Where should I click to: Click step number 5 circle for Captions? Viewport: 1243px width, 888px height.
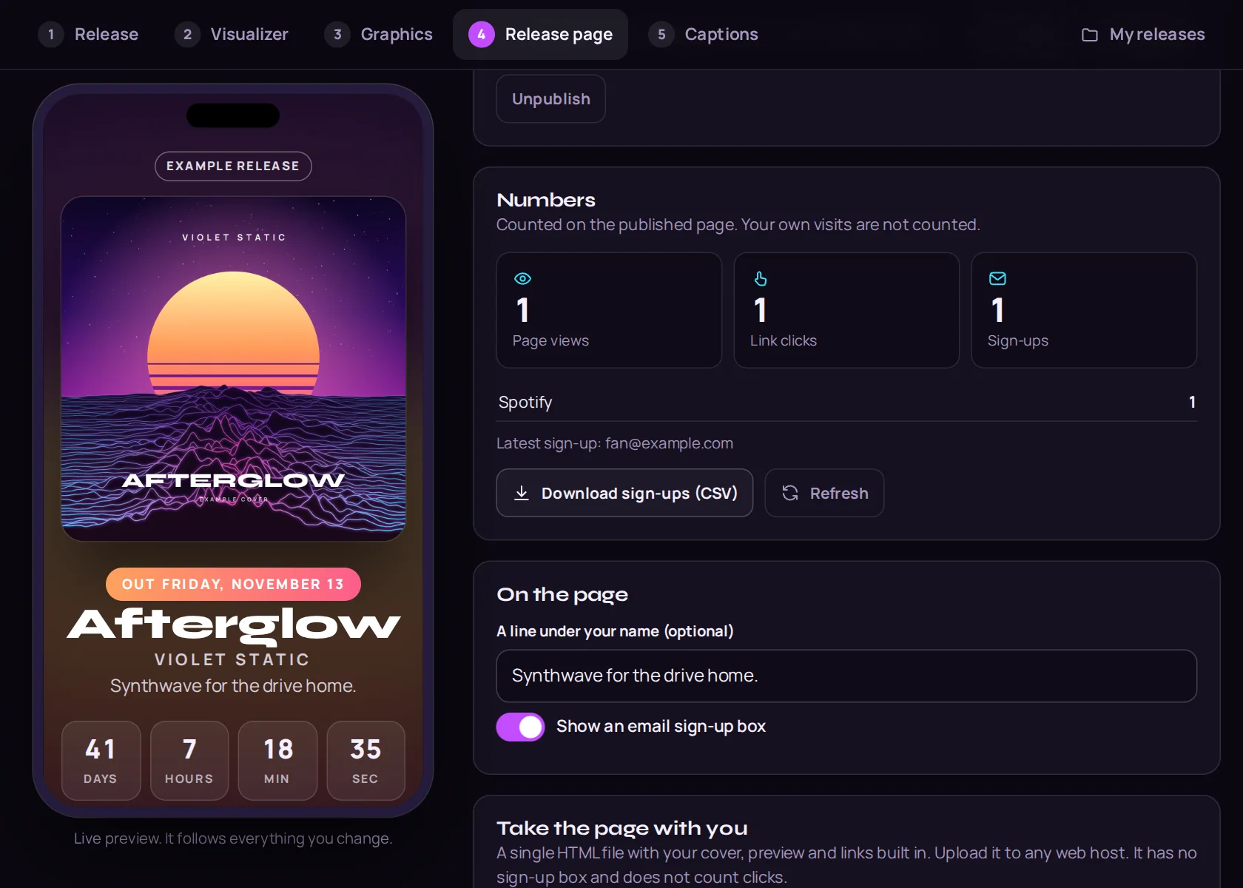[661, 34]
